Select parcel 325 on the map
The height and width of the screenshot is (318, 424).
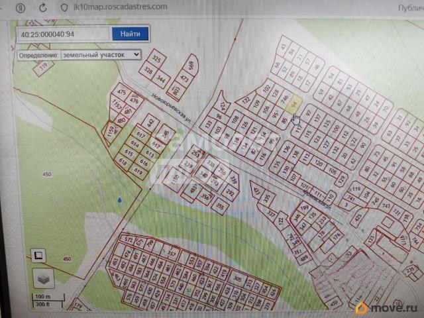(156, 58)
